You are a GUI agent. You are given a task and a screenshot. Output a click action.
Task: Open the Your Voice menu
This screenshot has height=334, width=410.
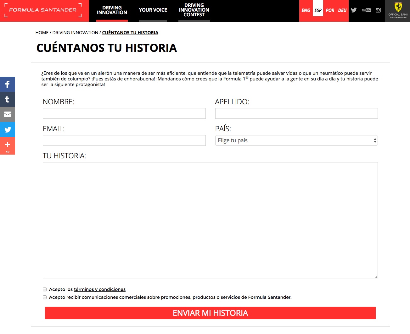153,10
